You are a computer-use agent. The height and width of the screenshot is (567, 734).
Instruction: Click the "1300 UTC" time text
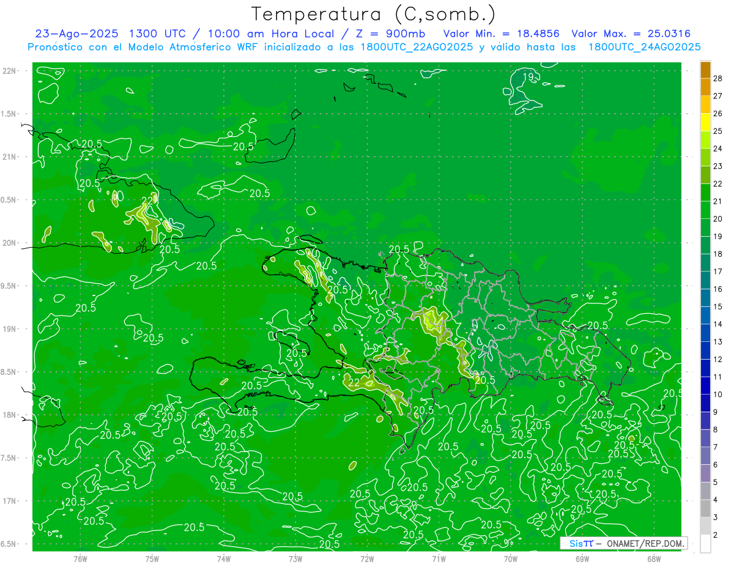point(158,34)
